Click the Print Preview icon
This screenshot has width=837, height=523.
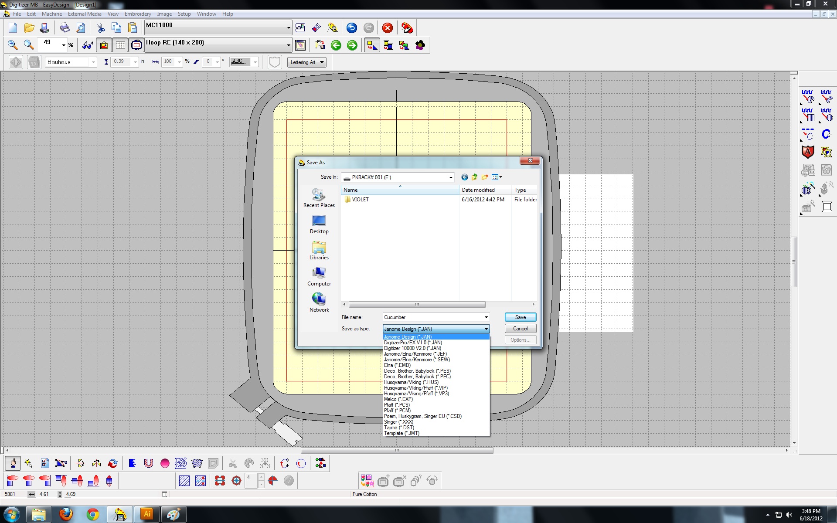pos(81,28)
